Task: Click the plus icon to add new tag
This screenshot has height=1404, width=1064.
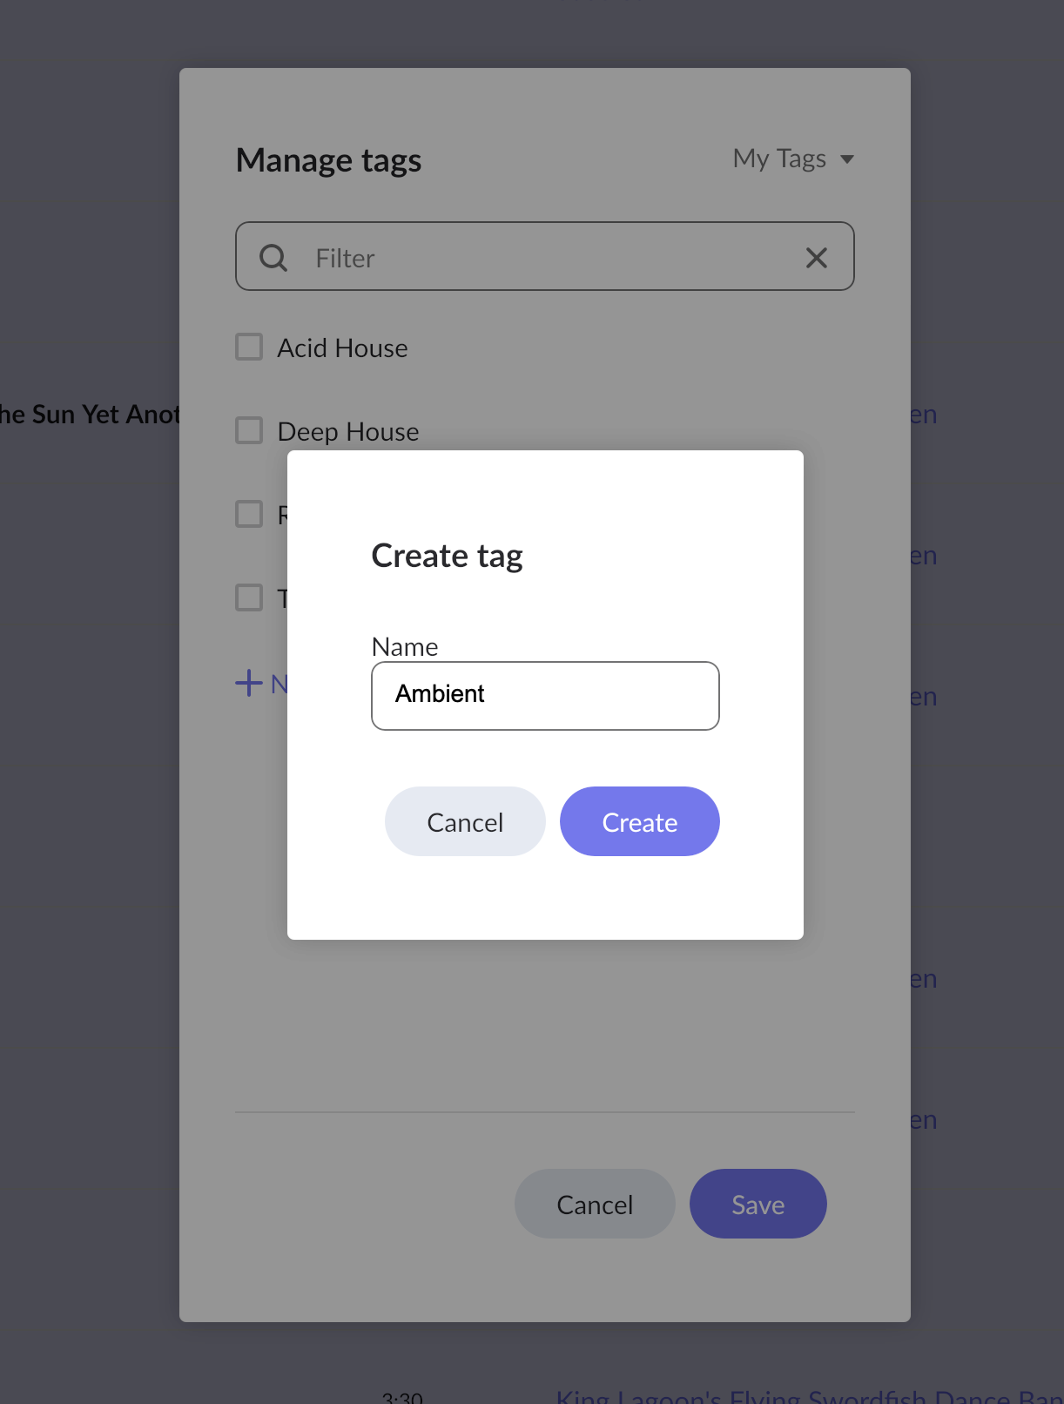Action: click(249, 683)
